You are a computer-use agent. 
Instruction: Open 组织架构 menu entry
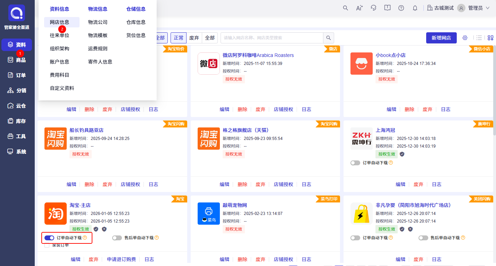60,49
